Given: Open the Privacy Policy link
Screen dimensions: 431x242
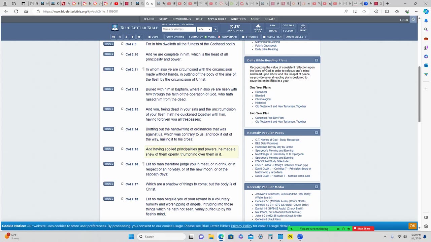Looking at the screenshot, I should 241,226.
